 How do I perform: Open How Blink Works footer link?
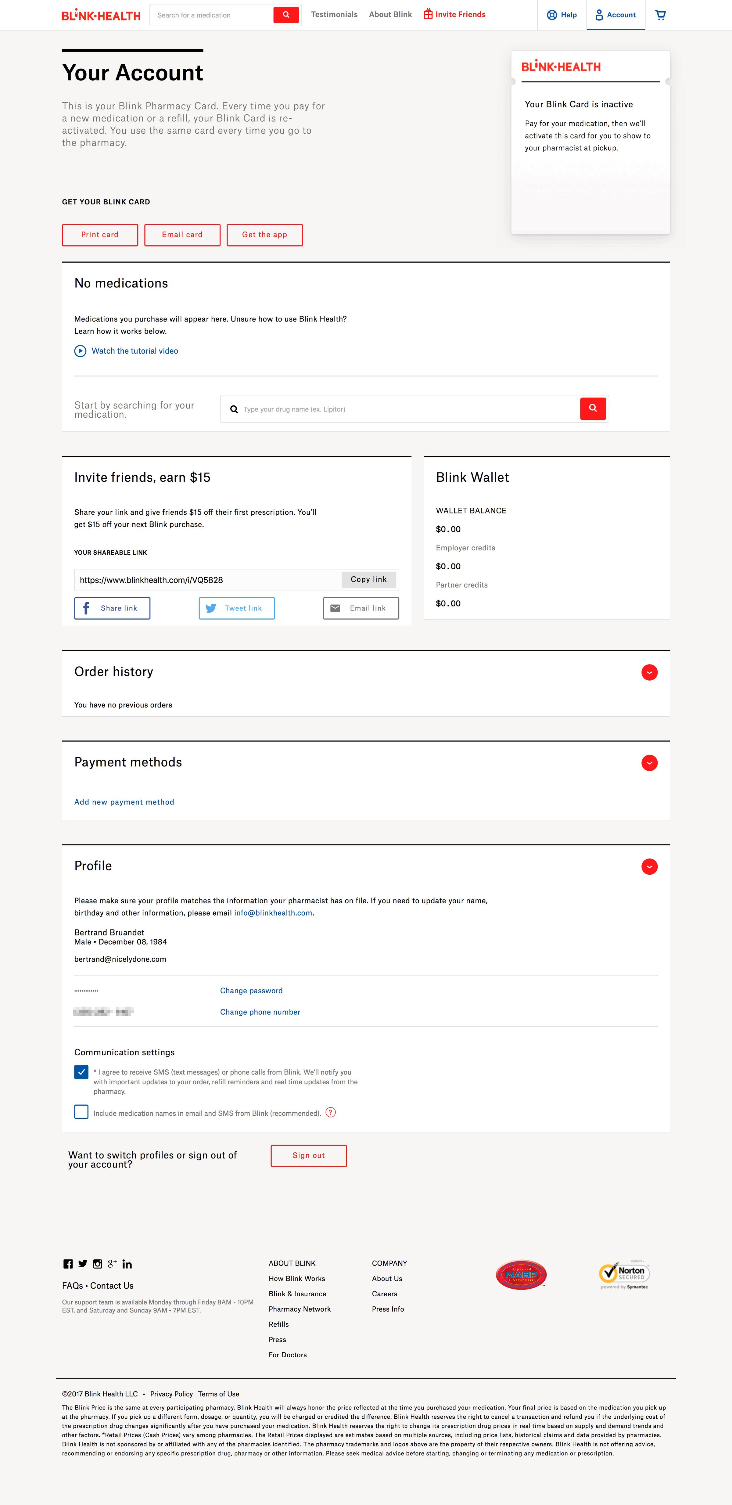pyautogui.click(x=297, y=1278)
